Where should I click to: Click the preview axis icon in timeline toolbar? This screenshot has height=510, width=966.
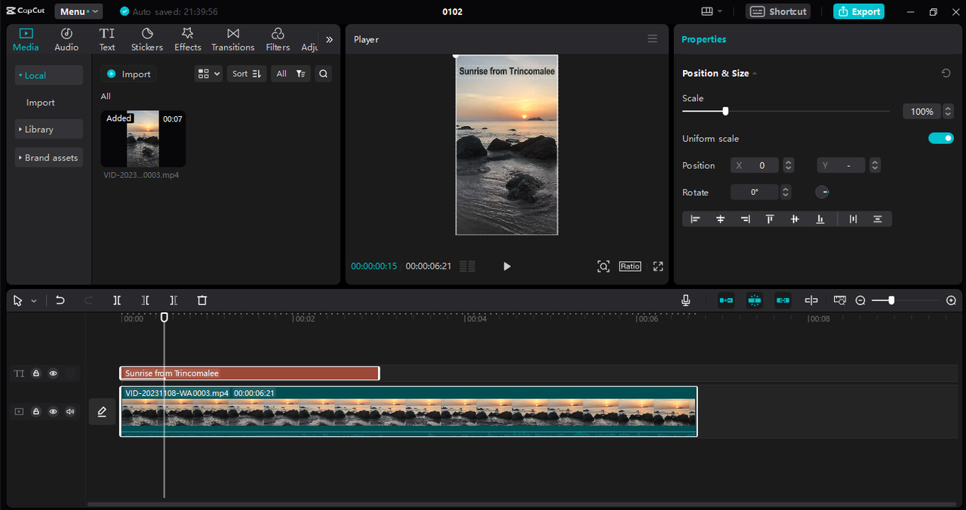click(x=811, y=300)
